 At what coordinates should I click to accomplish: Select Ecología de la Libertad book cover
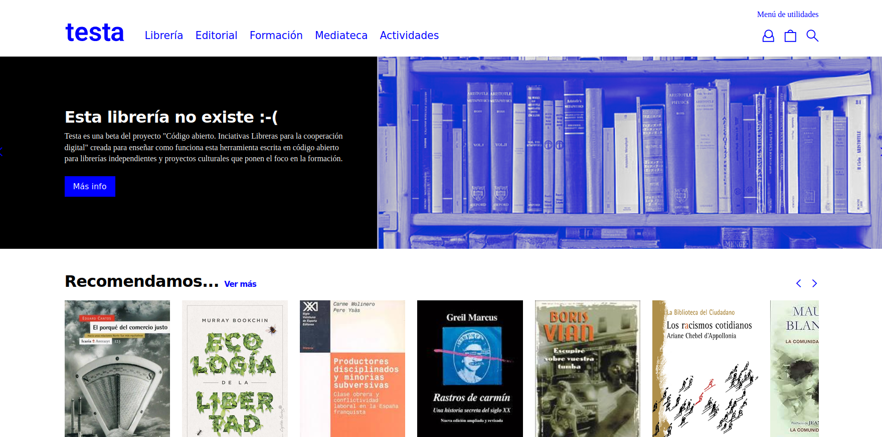coord(235,368)
